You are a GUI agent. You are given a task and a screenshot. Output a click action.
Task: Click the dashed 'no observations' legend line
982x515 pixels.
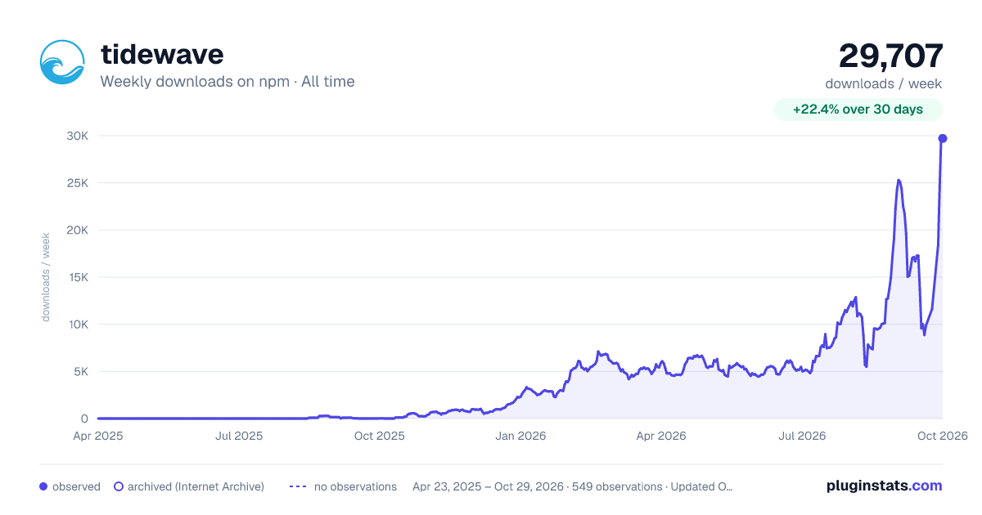297,486
